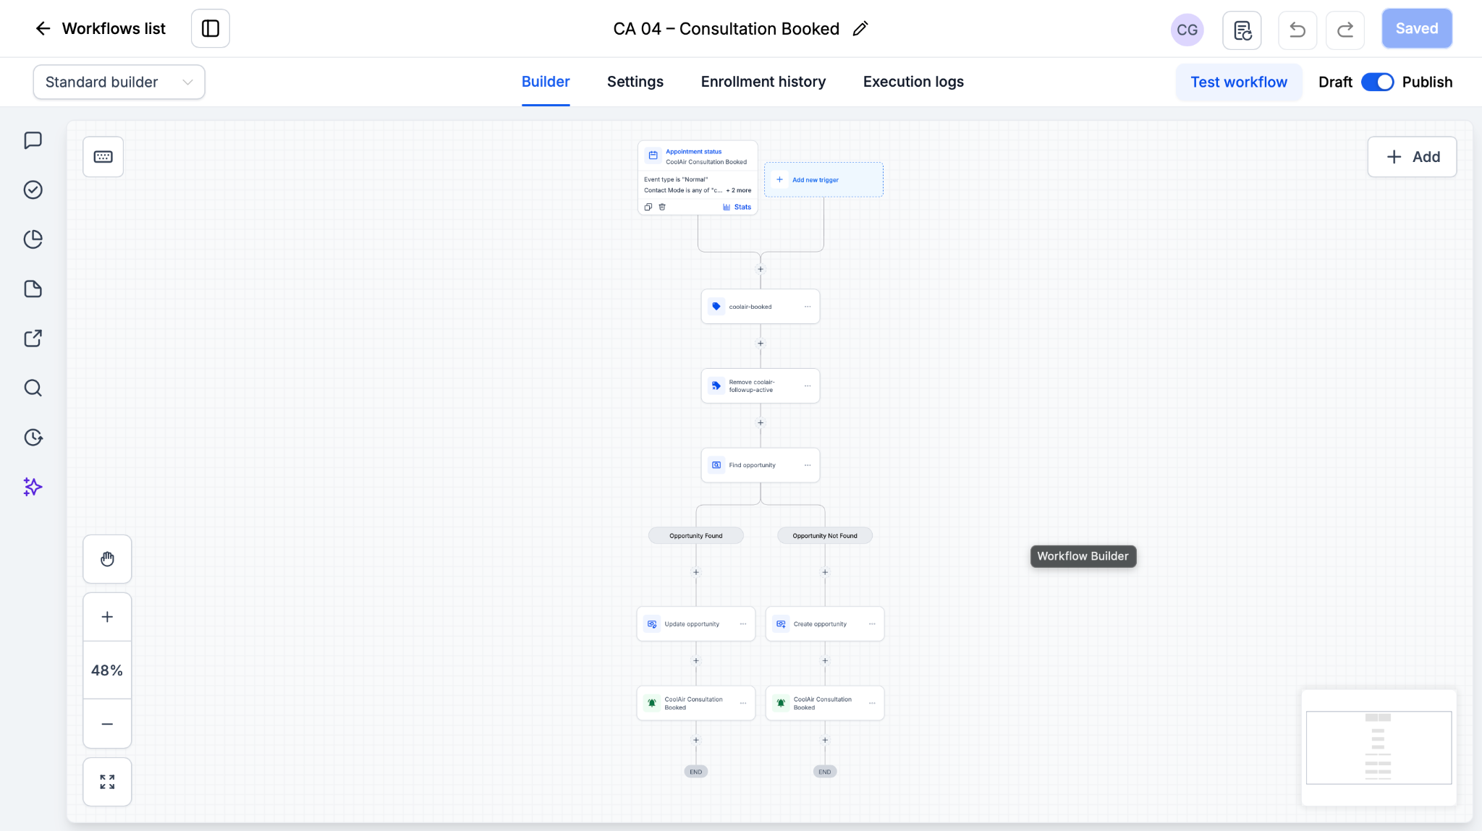Screen dimensions: 1482x831
Task: Redo the last change
Action: pyautogui.click(x=1345, y=30)
